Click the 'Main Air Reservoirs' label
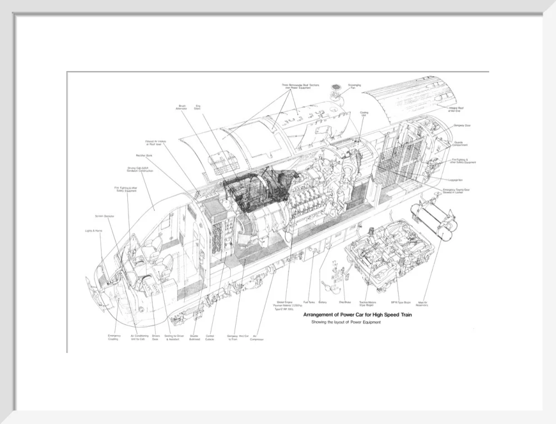This screenshot has width=556, height=424. coord(422,304)
